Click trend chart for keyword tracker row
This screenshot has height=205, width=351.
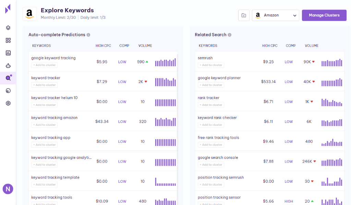click(x=166, y=82)
